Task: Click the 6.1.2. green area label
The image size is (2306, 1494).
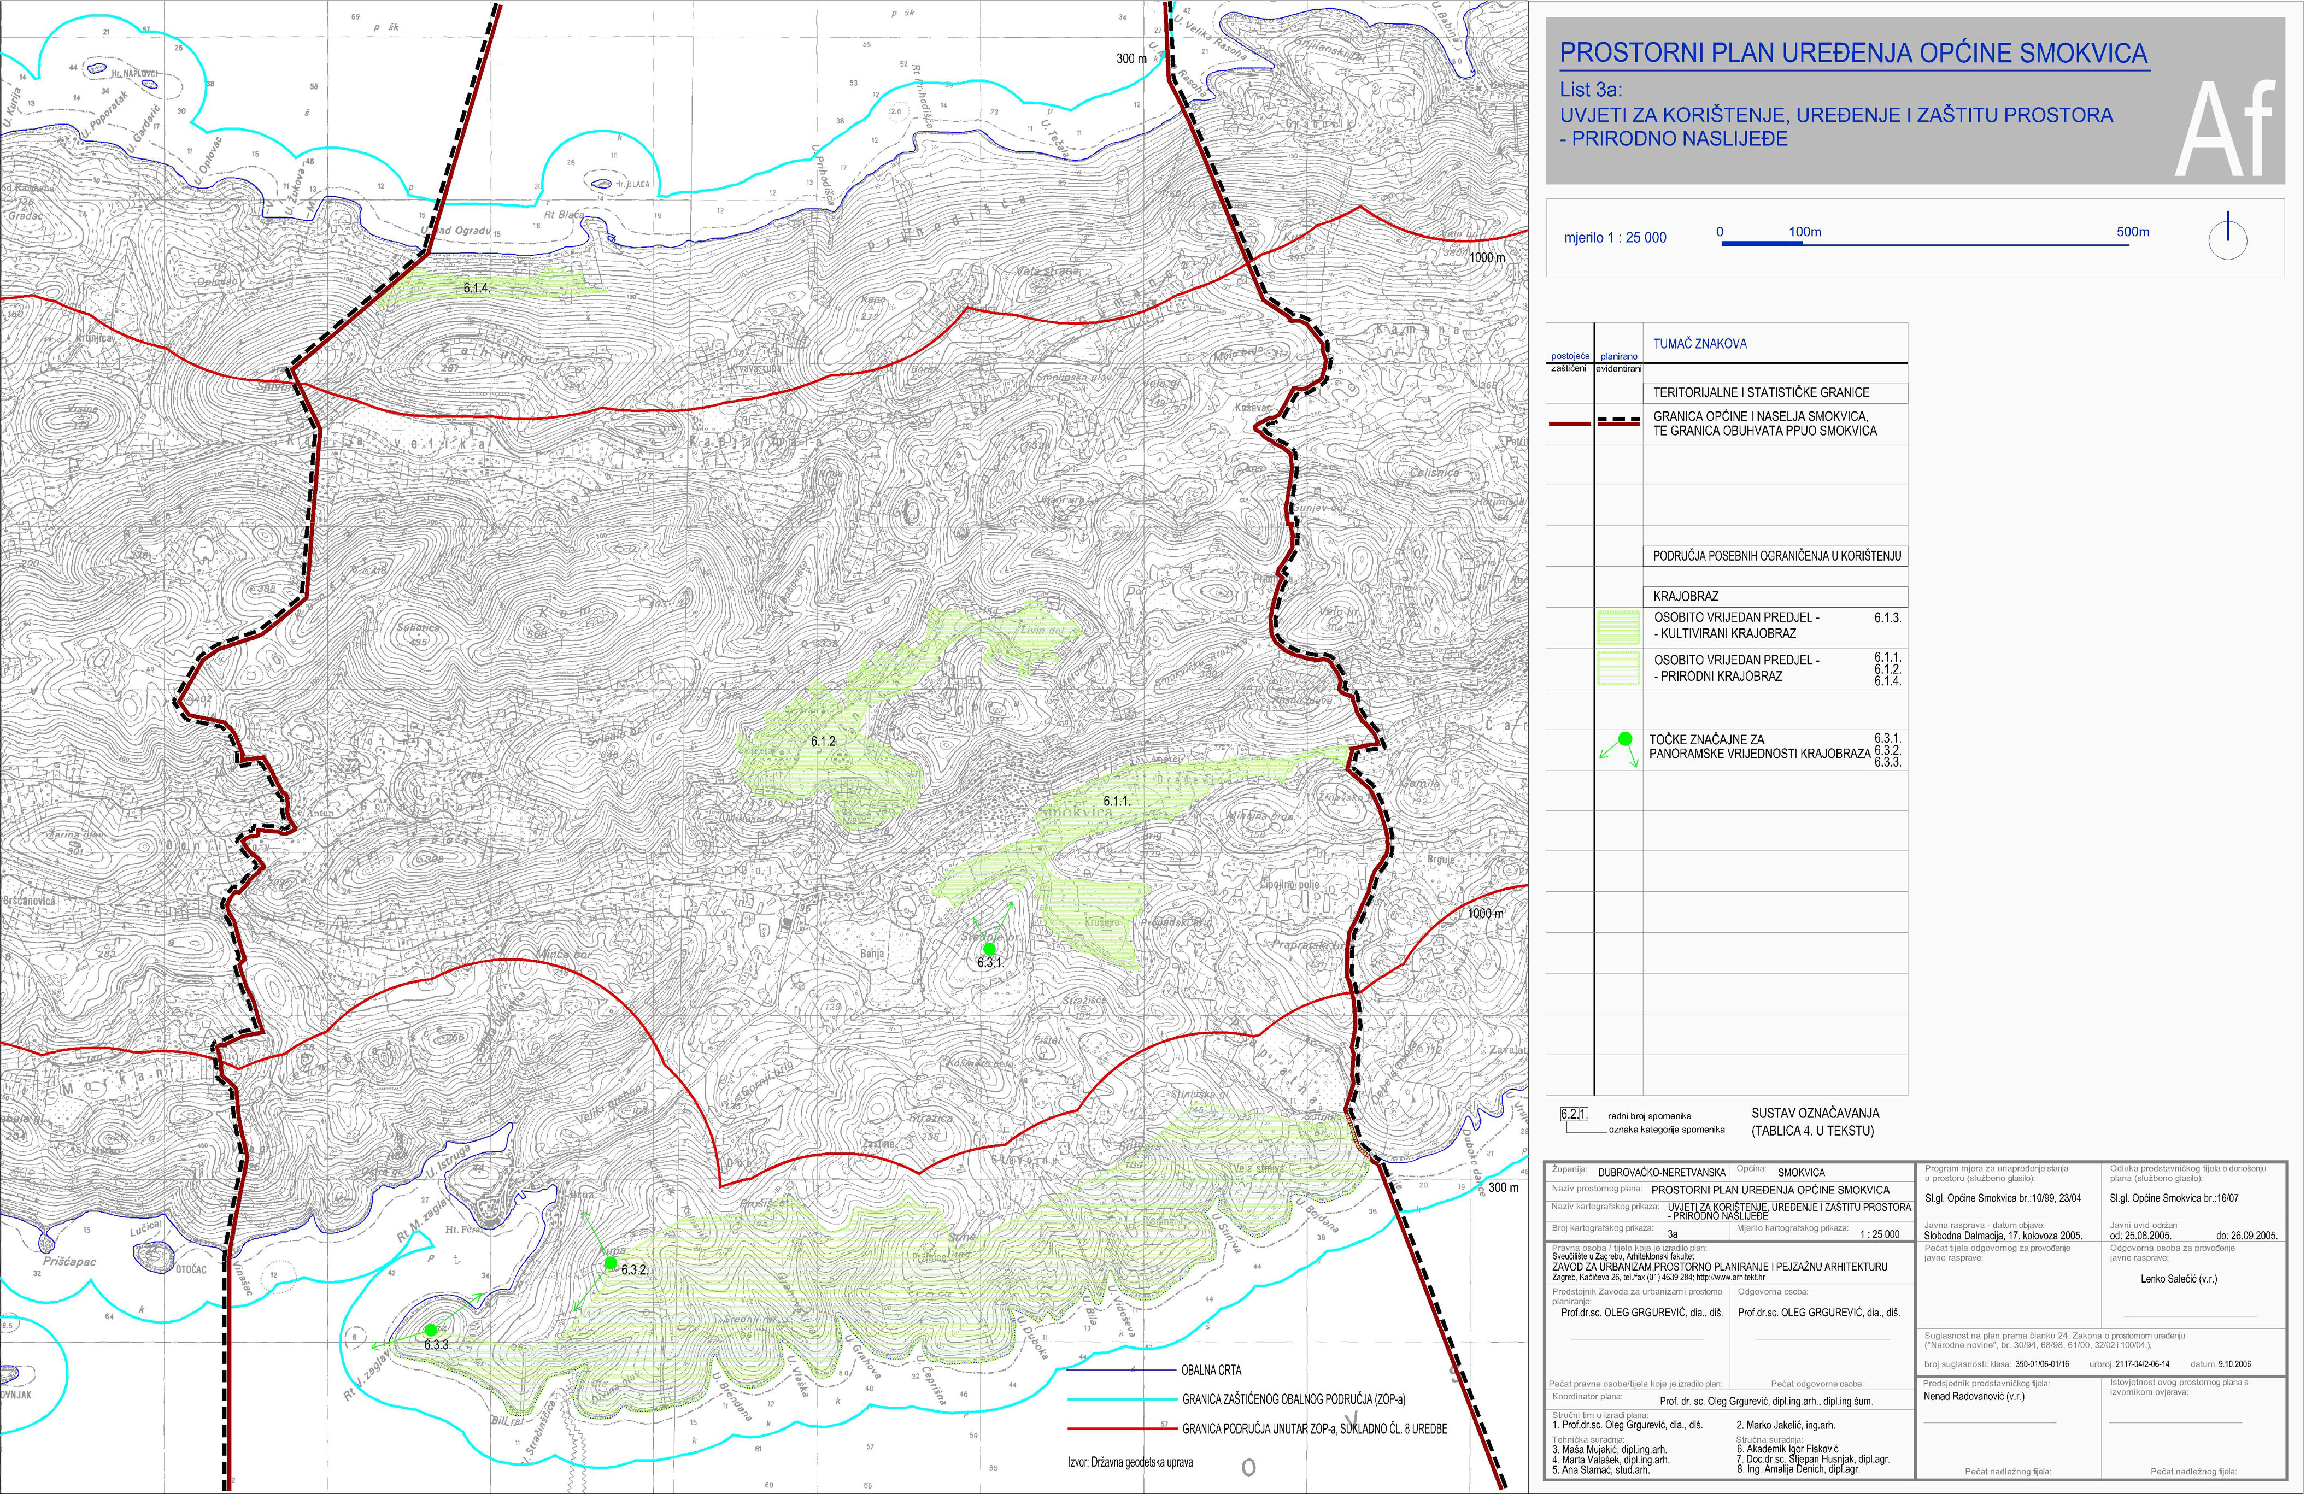Action: click(824, 741)
